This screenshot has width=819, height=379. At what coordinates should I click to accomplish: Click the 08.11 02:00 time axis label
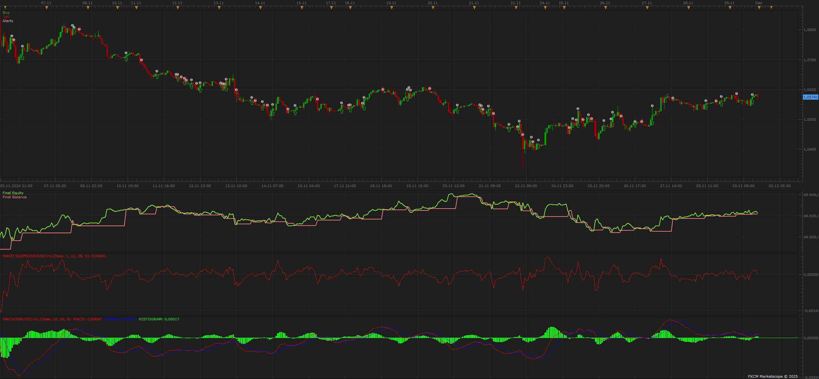tap(91, 186)
